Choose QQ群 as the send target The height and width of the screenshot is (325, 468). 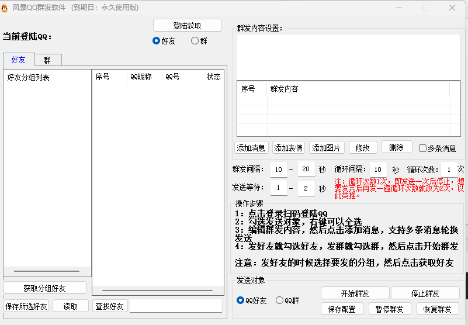[x=279, y=300]
